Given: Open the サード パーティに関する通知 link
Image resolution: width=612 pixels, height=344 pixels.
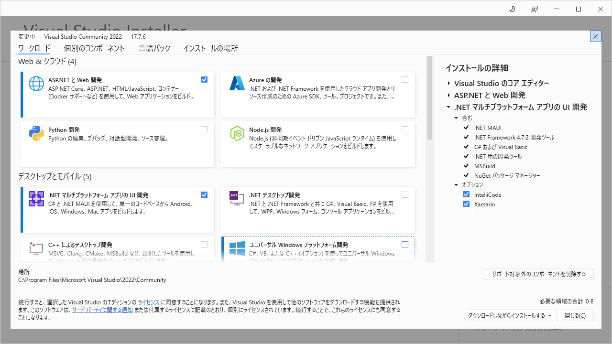Looking at the screenshot, I should [x=102, y=310].
